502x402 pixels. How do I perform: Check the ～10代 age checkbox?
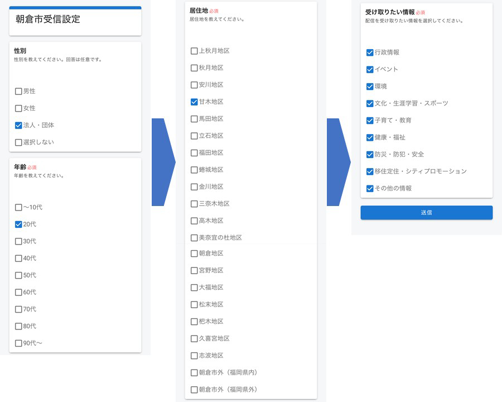(x=18, y=207)
